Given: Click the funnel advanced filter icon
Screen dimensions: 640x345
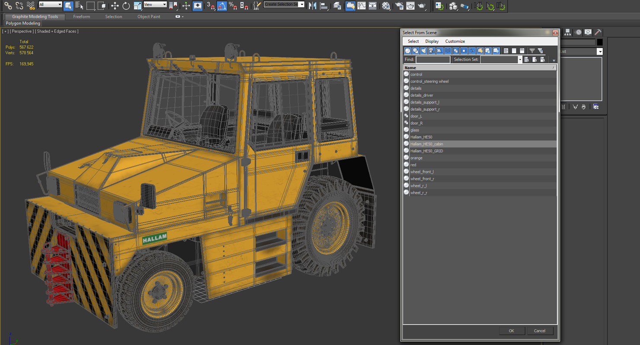Looking at the screenshot, I should point(532,51).
